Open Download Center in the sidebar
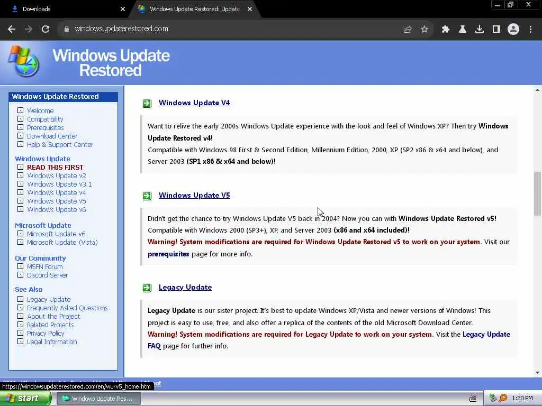The height and width of the screenshot is (406, 542). (52, 136)
